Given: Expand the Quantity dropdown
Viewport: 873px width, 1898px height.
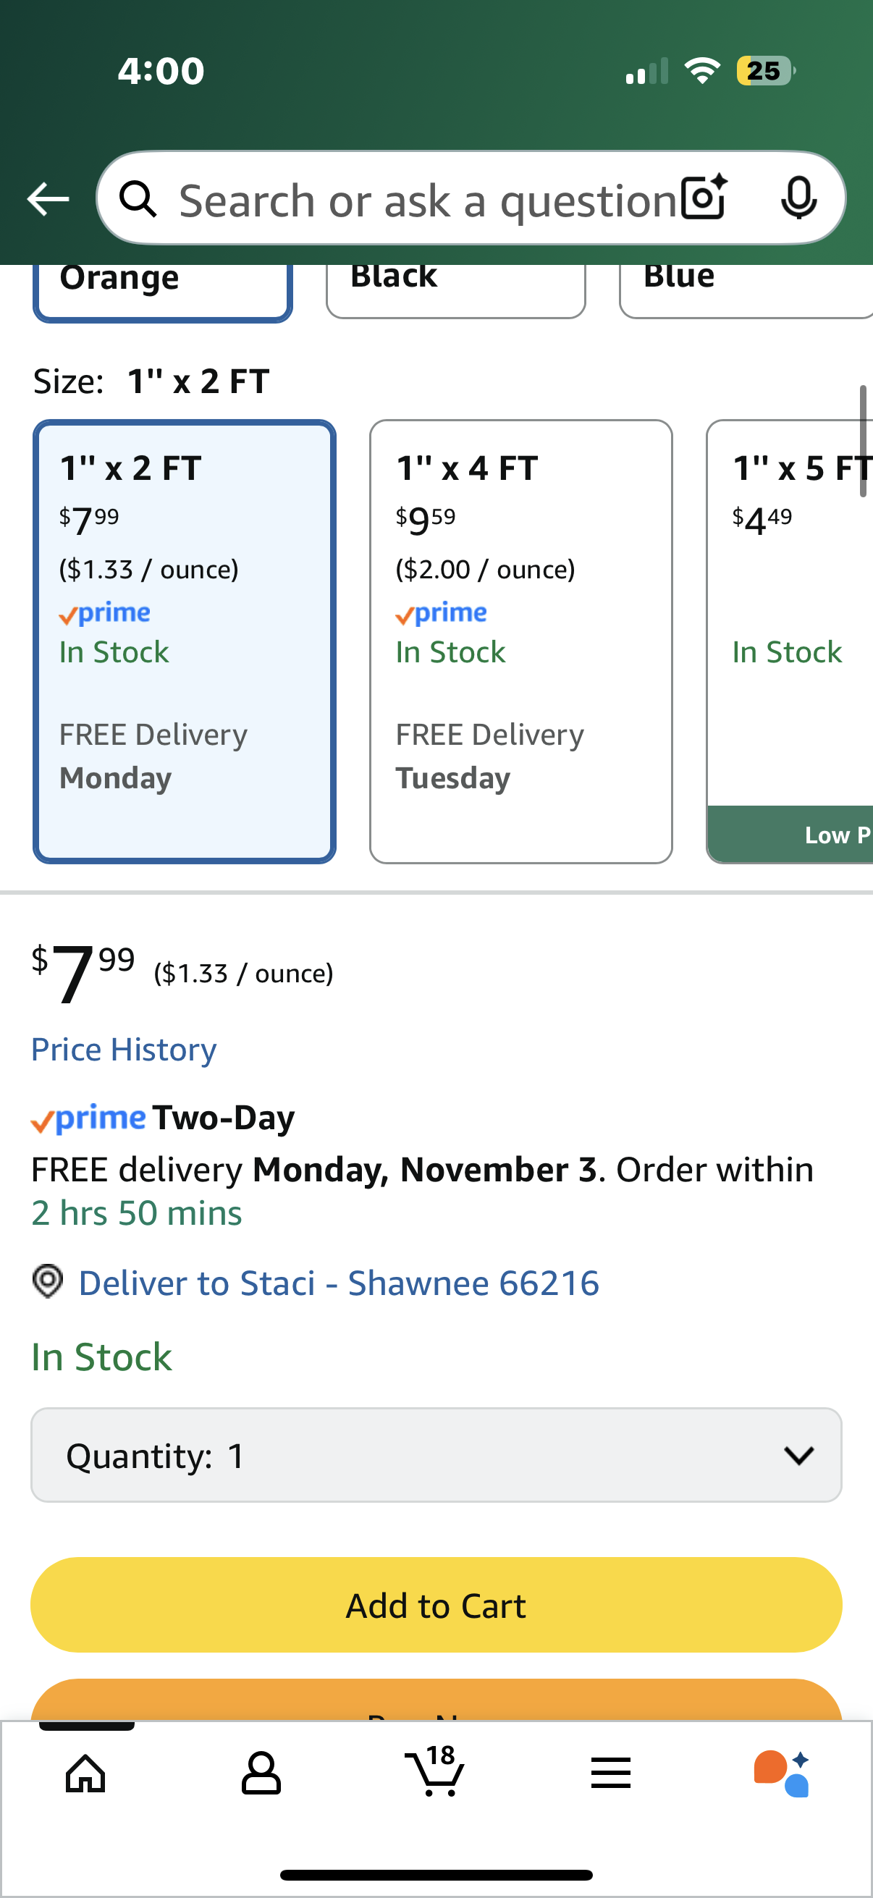Looking at the screenshot, I should coord(436,1455).
